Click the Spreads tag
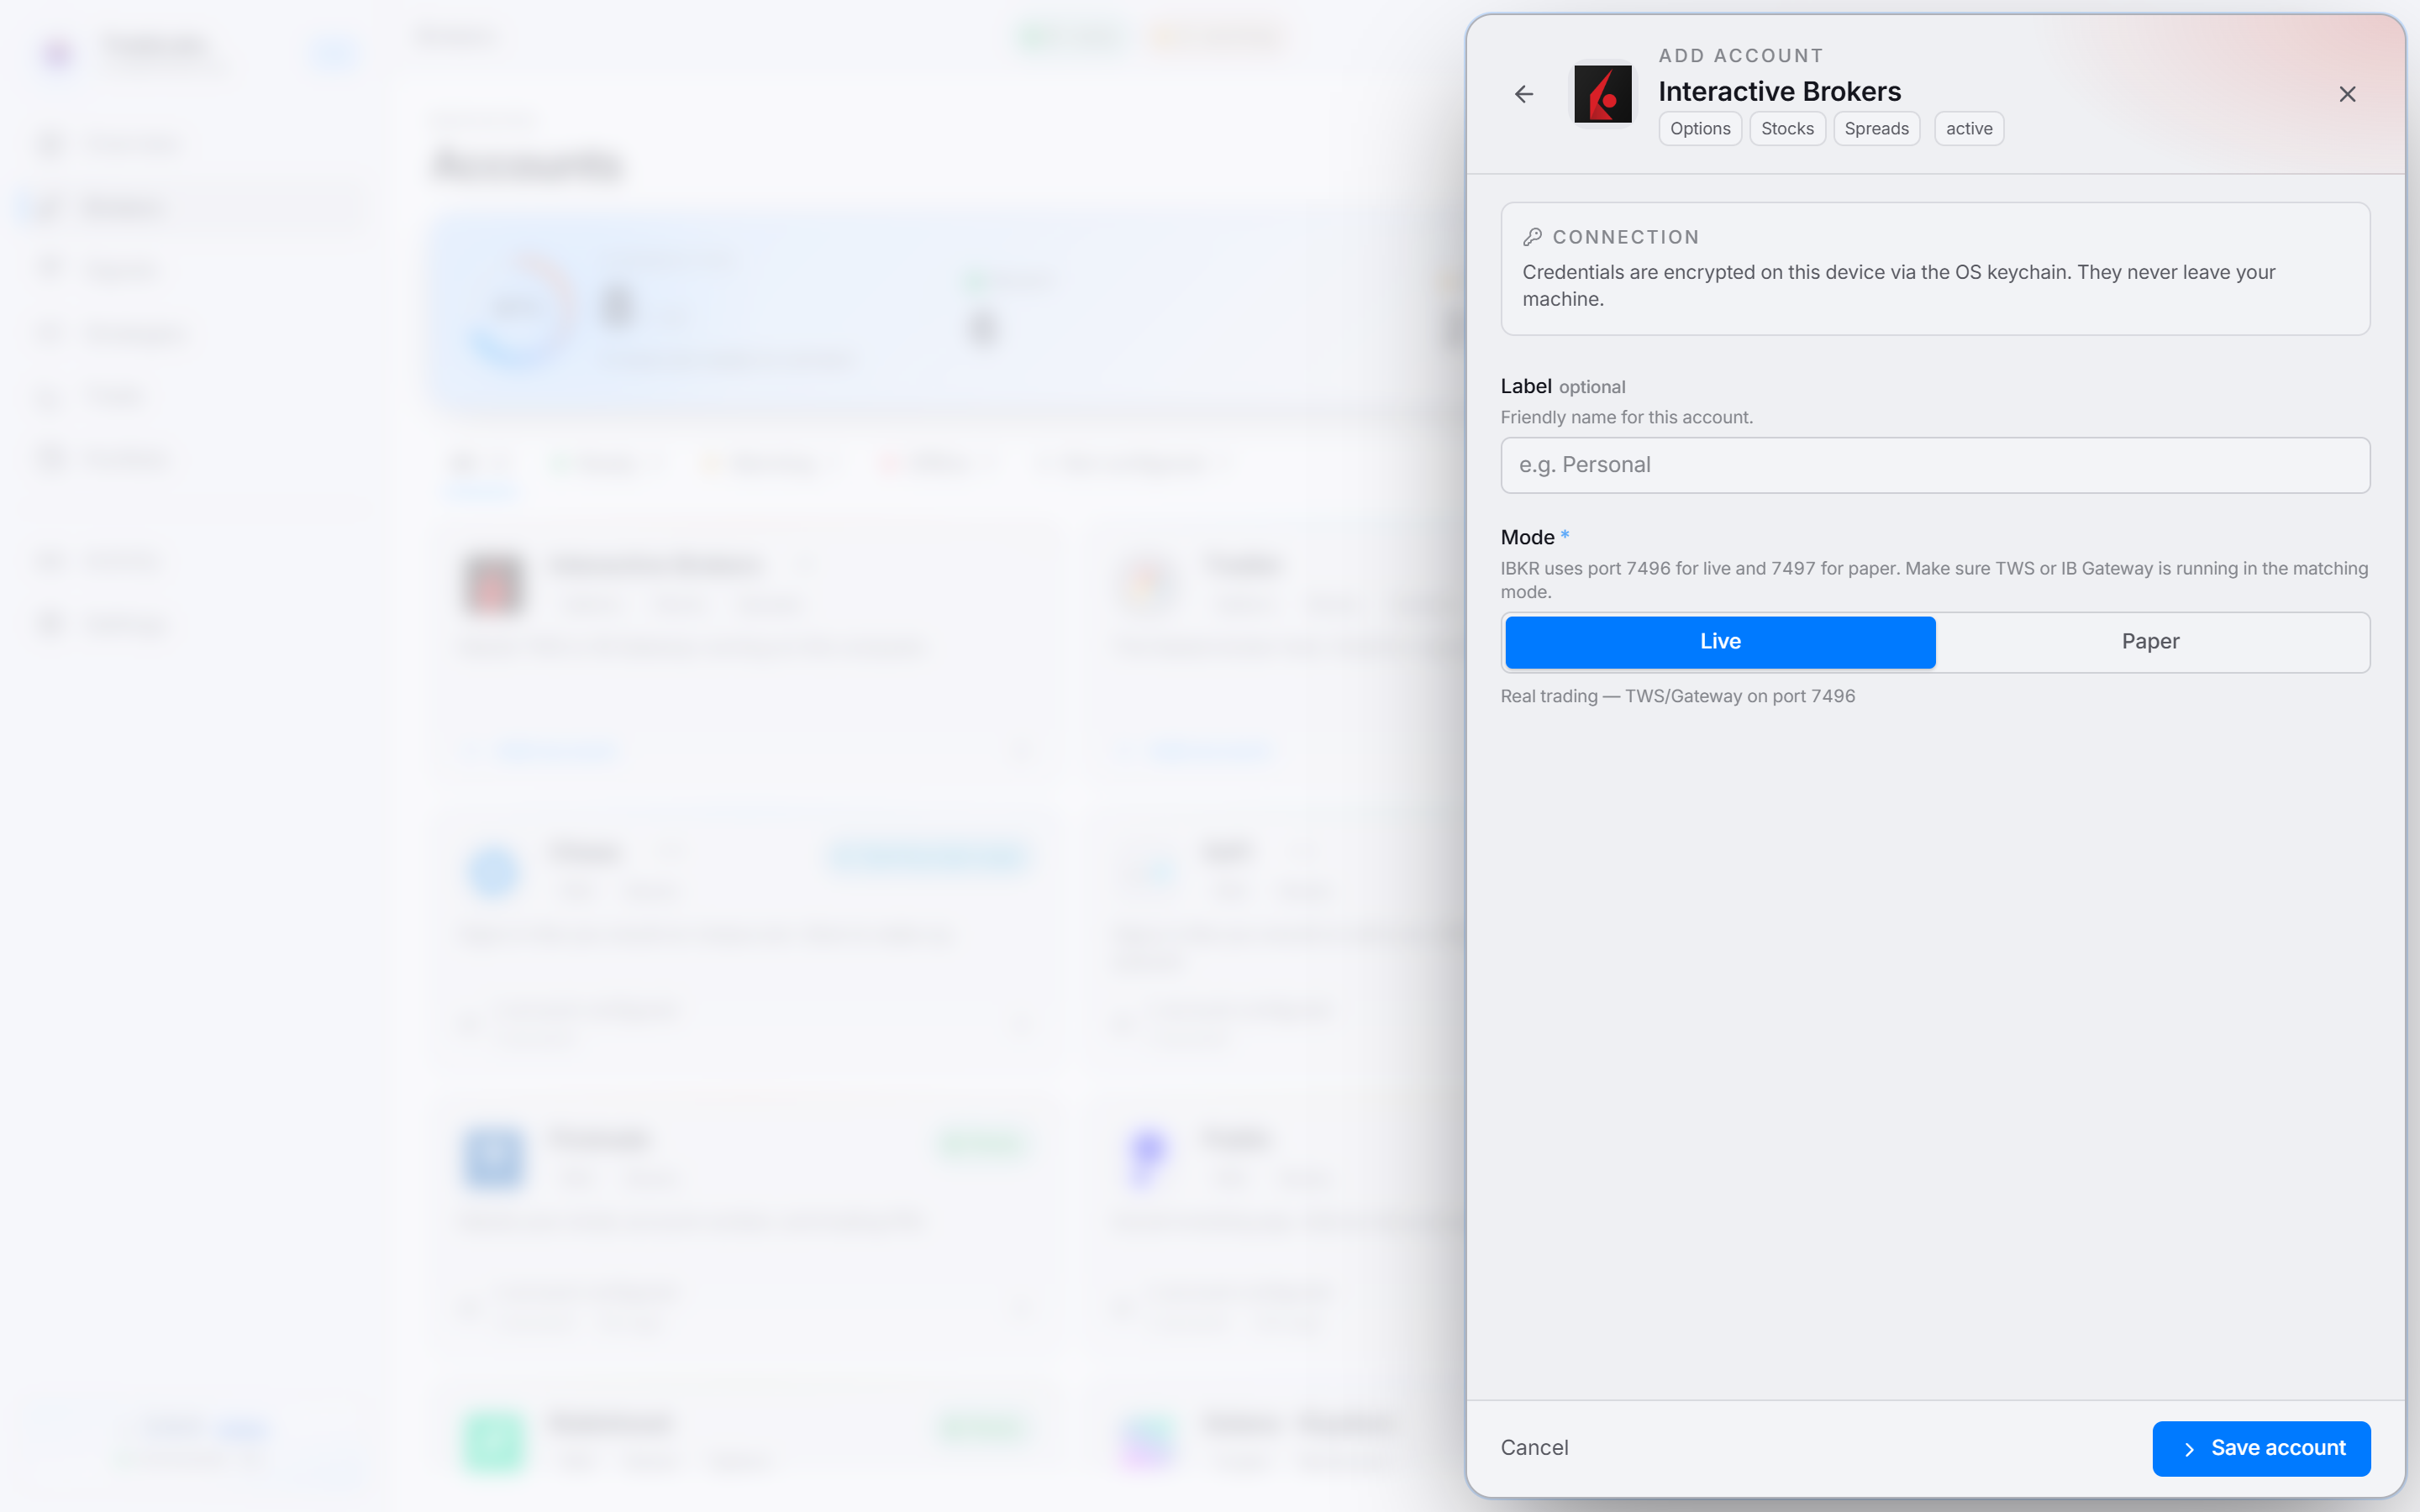The height and width of the screenshot is (1512, 2420). [x=1876, y=129]
